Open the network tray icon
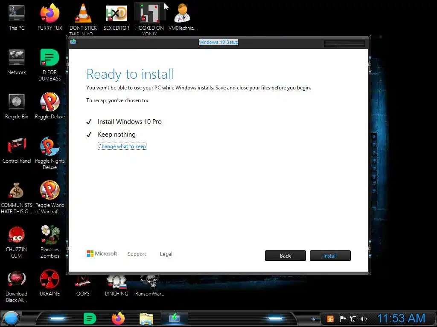 (x=353, y=318)
